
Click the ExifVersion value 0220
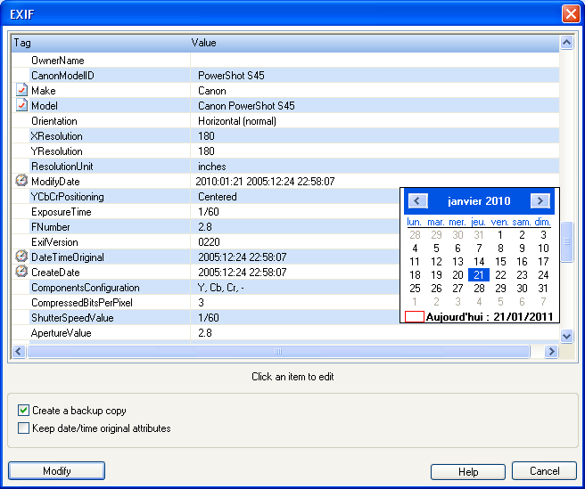209,242
